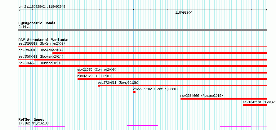Select the red bar under nsv3364626
Screen dimensions: 276x130
click(x=143, y=66)
